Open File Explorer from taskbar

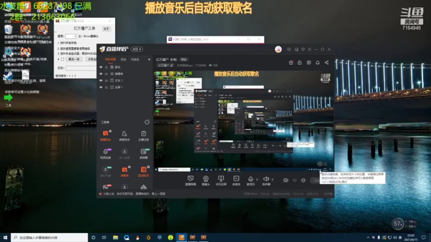point(115,237)
